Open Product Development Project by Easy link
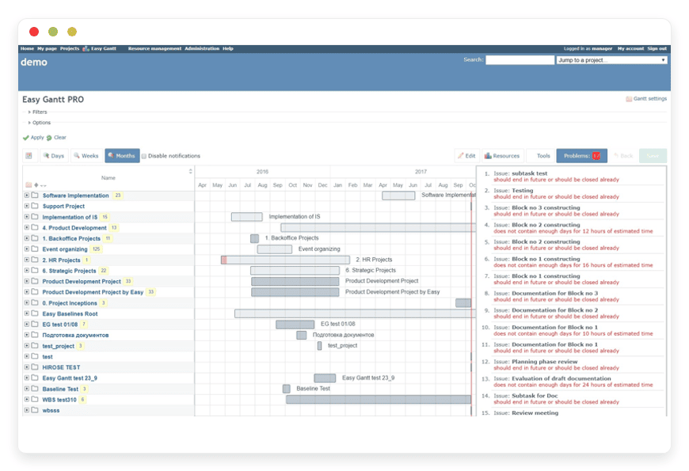 pos(93,292)
